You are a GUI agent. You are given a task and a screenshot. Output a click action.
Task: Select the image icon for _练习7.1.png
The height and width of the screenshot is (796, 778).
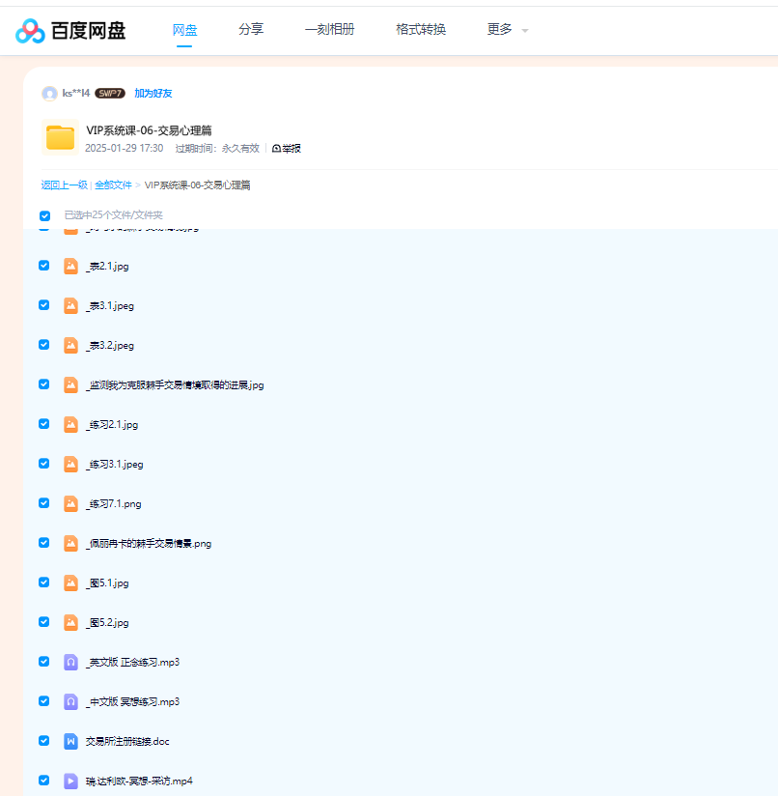70,503
